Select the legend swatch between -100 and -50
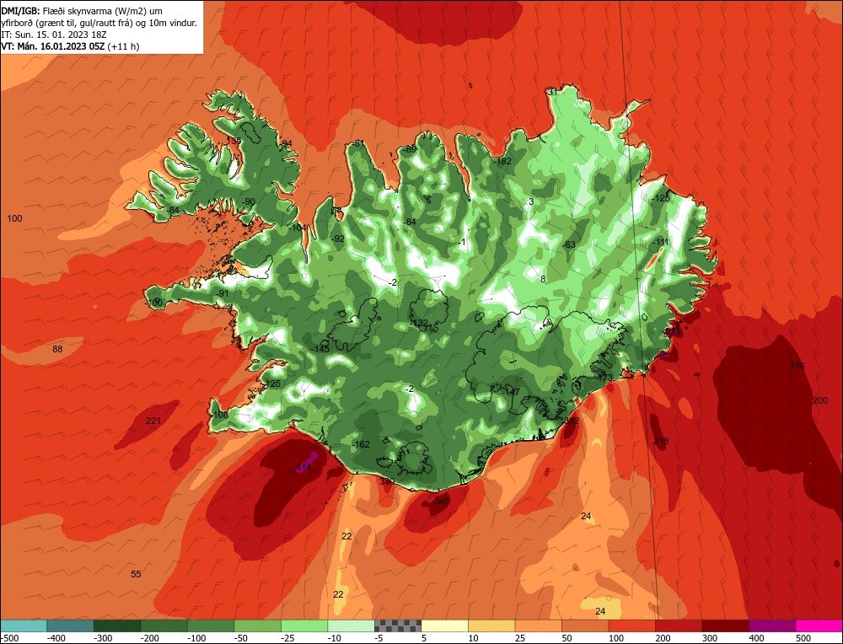 pyautogui.click(x=211, y=625)
